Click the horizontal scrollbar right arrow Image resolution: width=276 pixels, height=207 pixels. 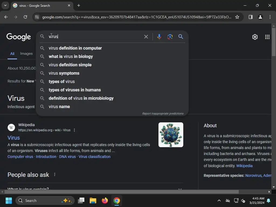click(269, 192)
